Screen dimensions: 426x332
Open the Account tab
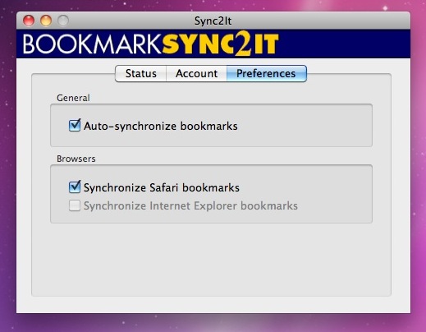point(196,73)
